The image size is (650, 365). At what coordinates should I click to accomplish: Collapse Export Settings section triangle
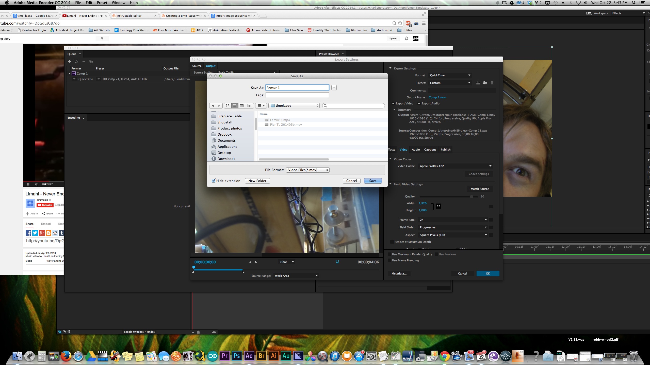coord(391,68)
